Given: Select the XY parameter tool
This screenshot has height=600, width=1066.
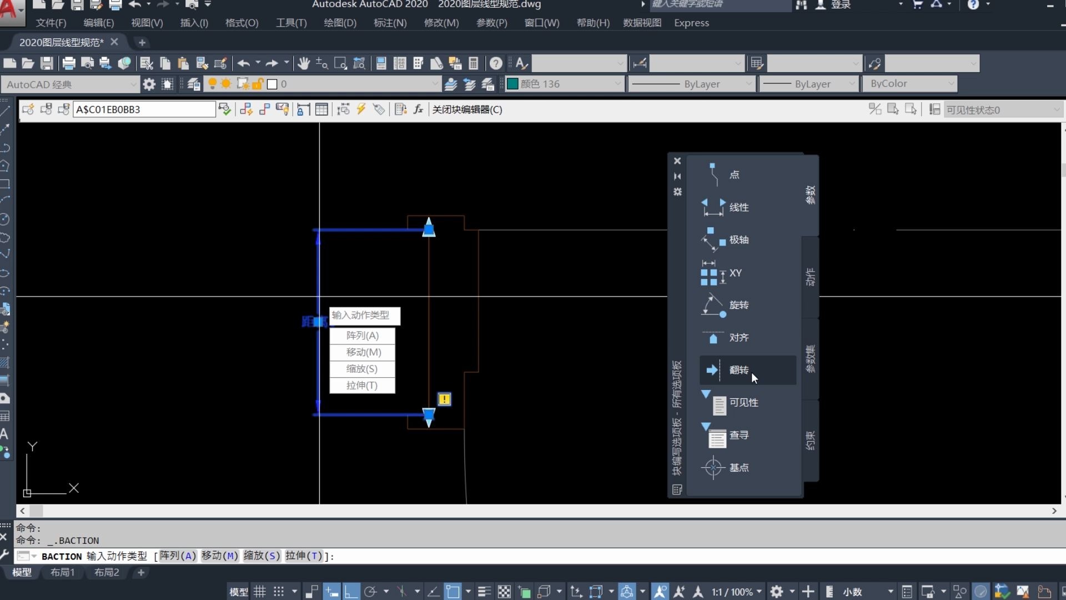Looking at the screenshot, I should 747,273.
